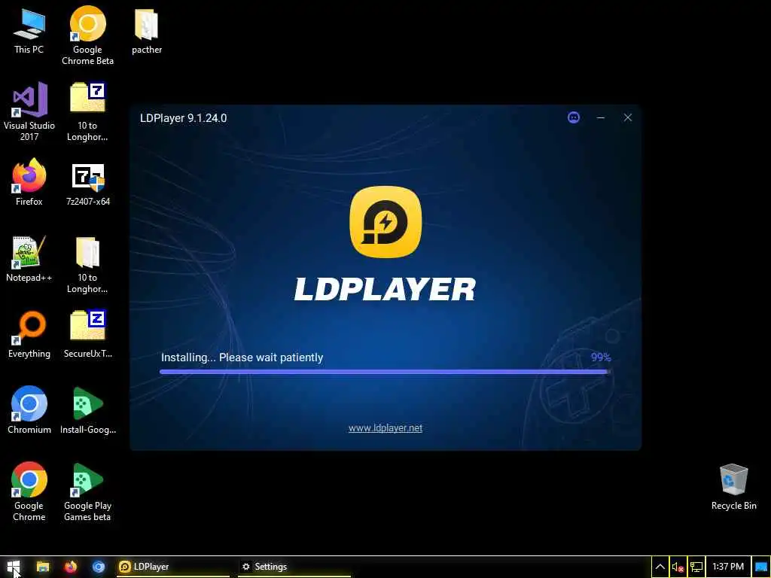Open Firefox from the taskbar
The width and height of the screenshot is (771, 578).
click(x=71, y=567)
